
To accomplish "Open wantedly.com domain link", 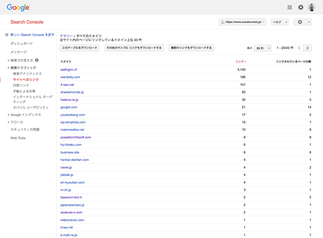I will [70, 77].
